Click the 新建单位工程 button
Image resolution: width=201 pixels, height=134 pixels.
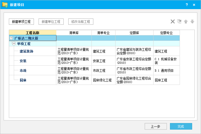(x=51, y=22)
